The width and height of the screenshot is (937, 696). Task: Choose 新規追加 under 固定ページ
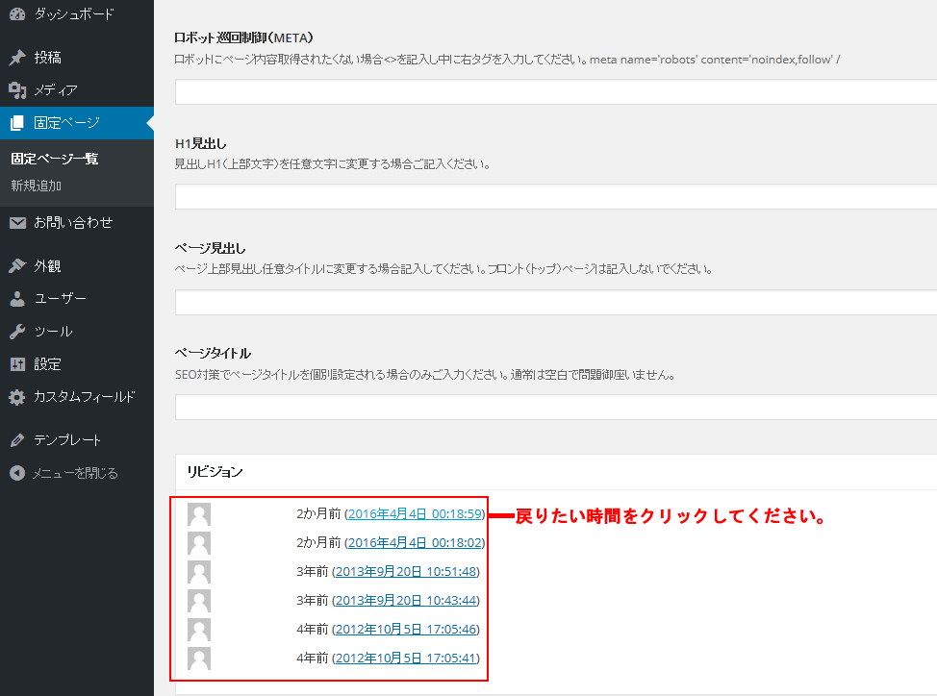[36, 186]
